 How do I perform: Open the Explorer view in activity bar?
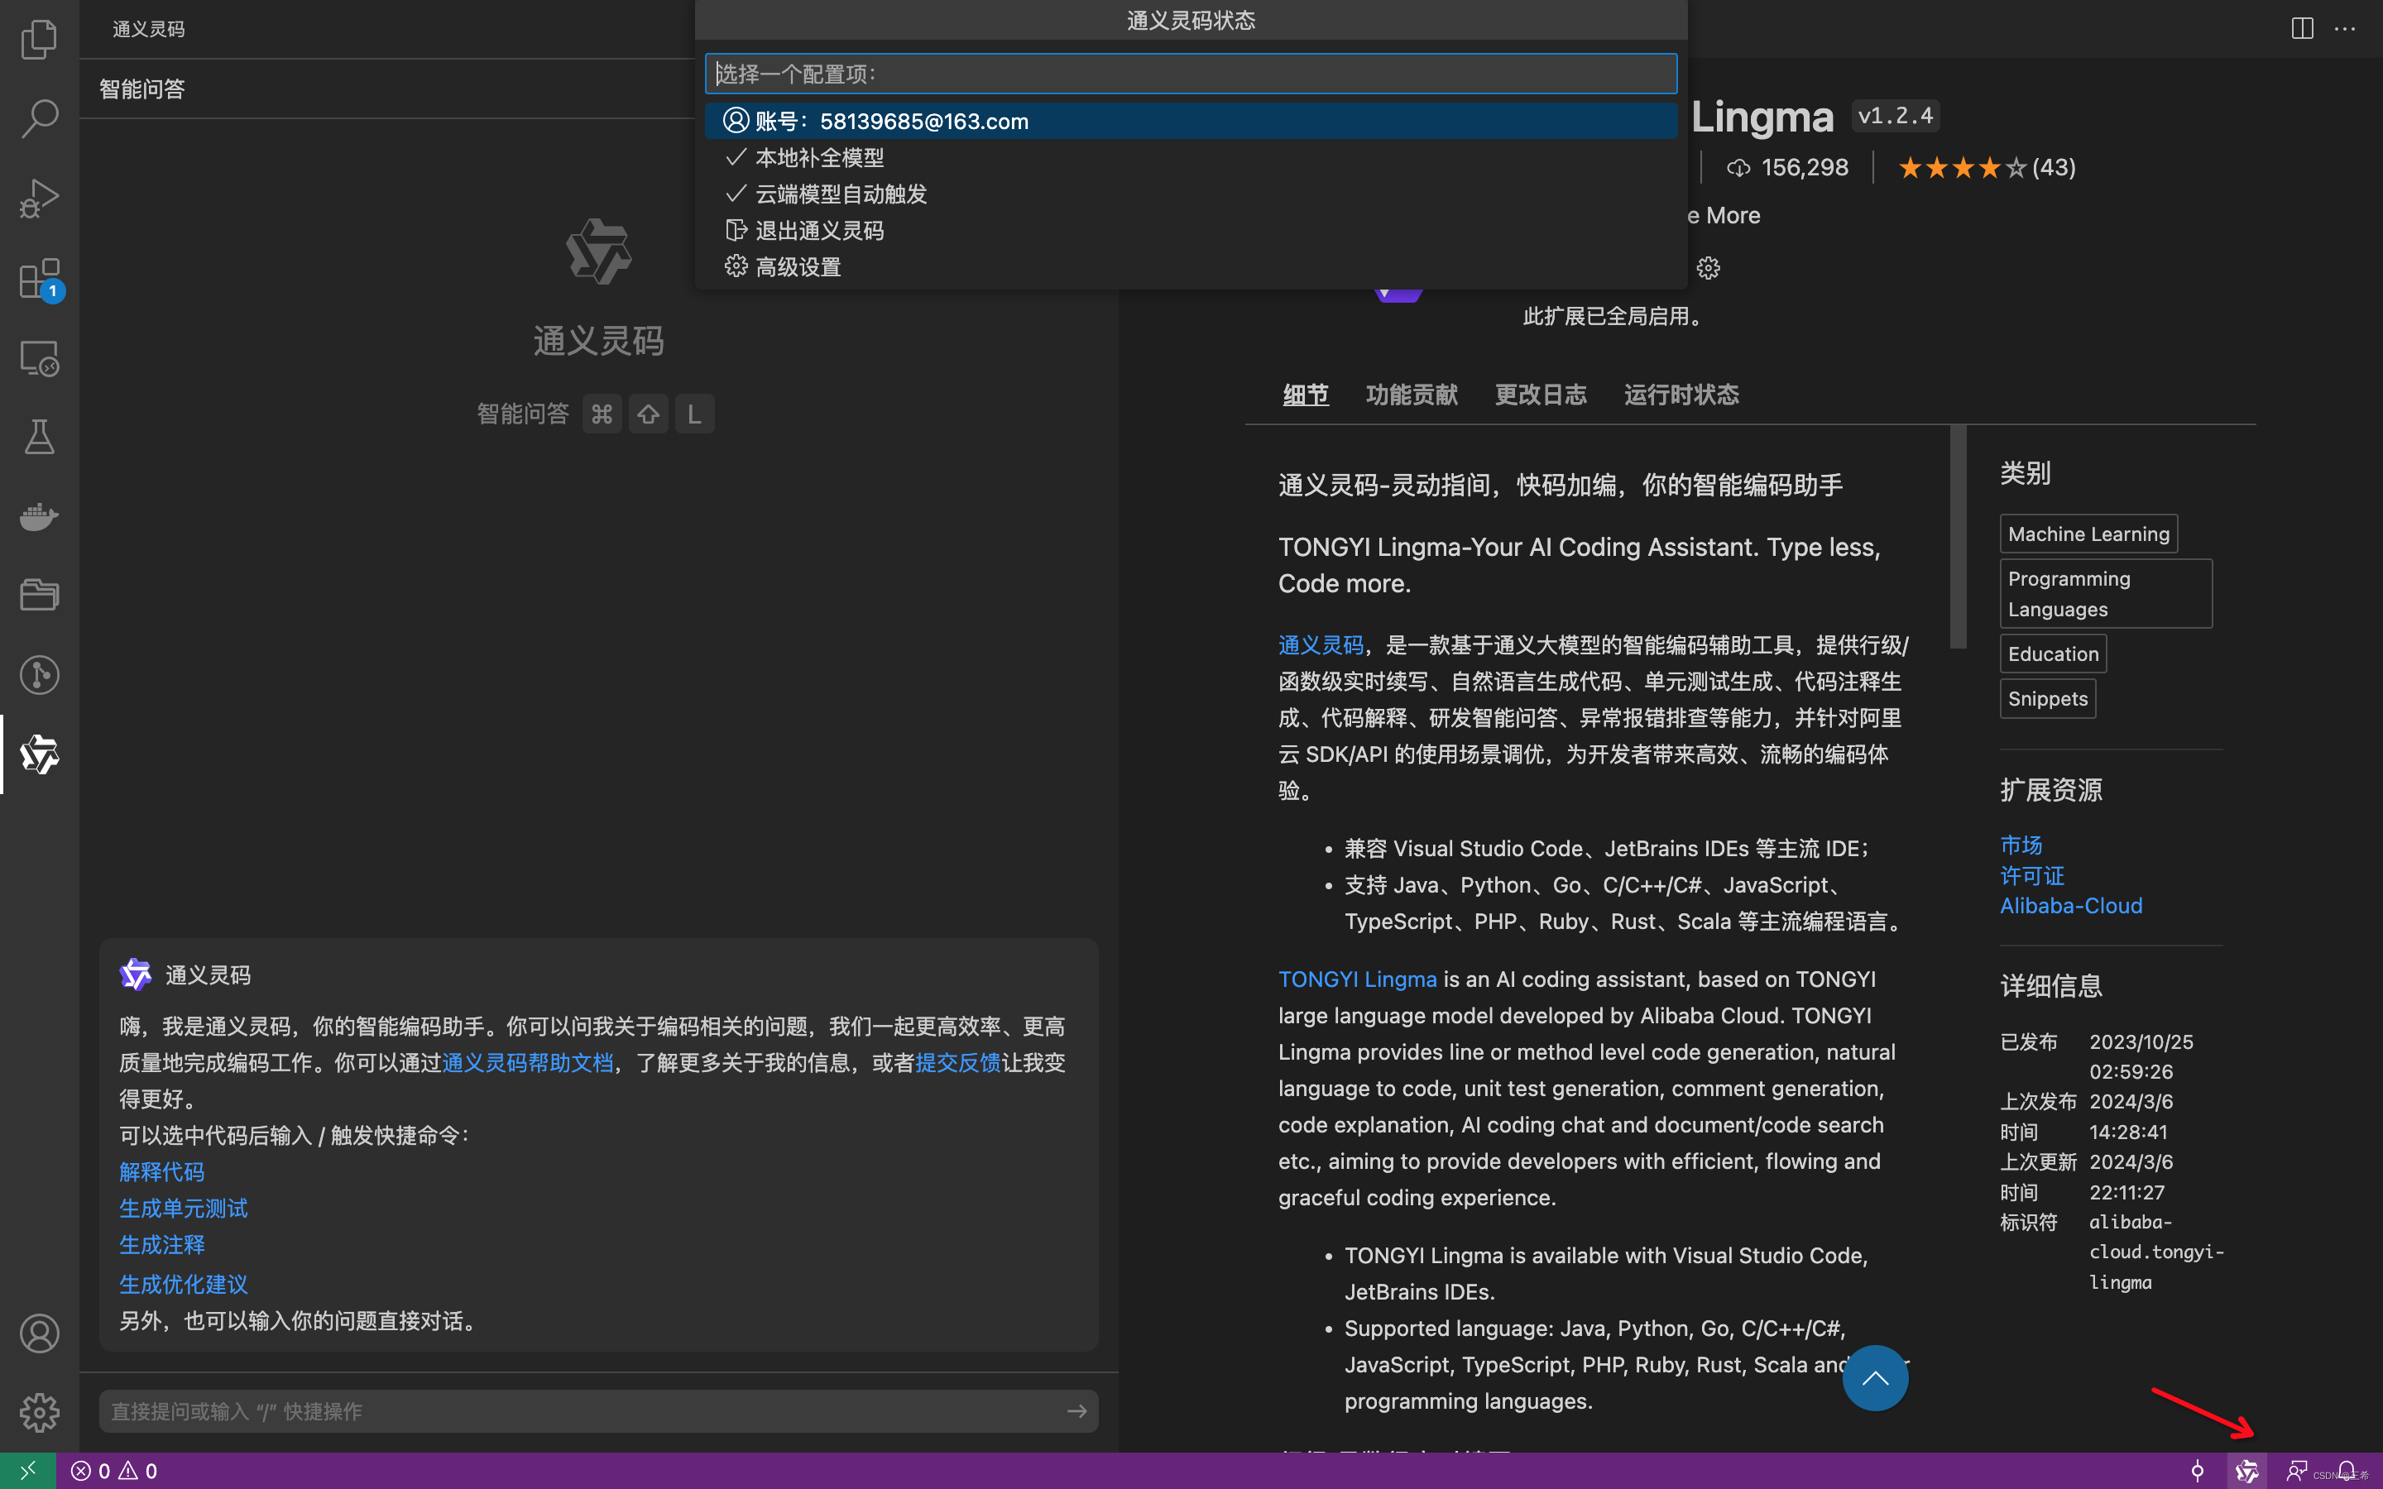(x=40, y=40)
